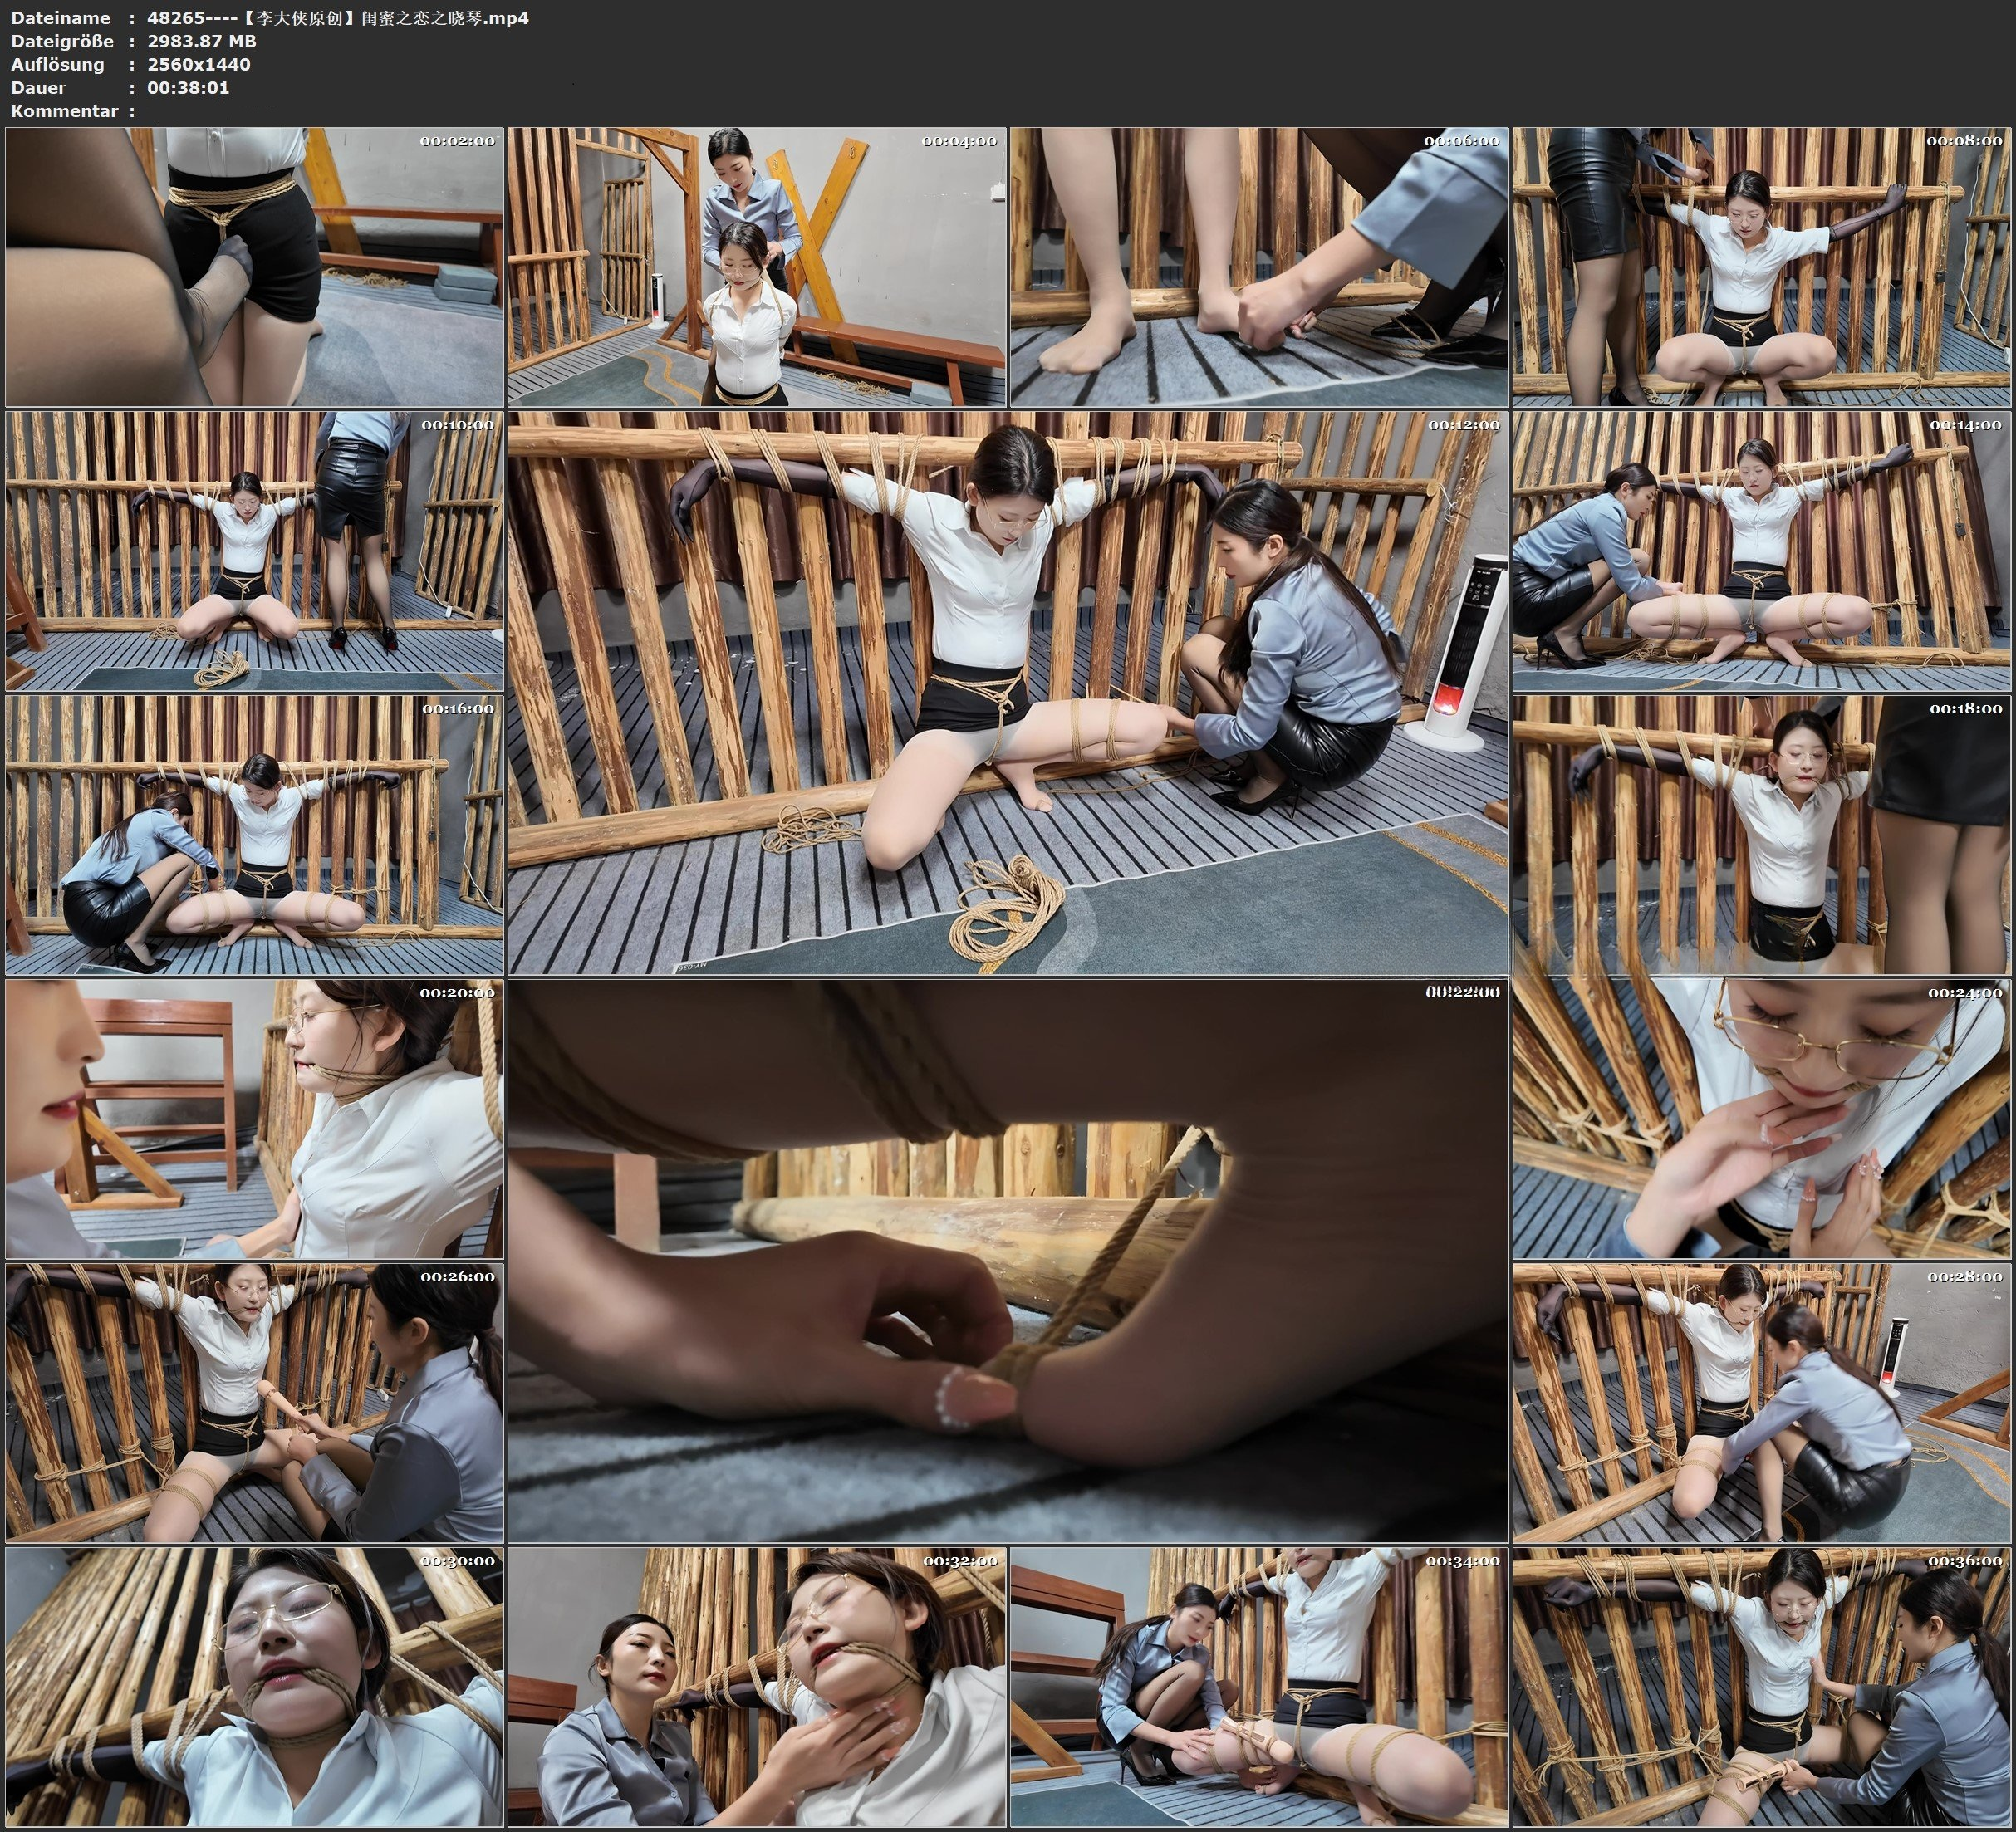Open the frame at 00:04:00
This screenshot has height=1832, width=2016.
(x=756, y=266)
